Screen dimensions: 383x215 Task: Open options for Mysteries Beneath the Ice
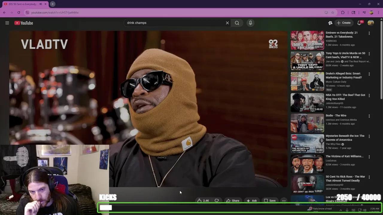369,136
